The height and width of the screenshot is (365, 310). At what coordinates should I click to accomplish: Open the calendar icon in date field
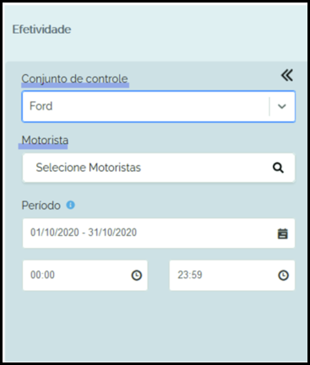(283, 233)
